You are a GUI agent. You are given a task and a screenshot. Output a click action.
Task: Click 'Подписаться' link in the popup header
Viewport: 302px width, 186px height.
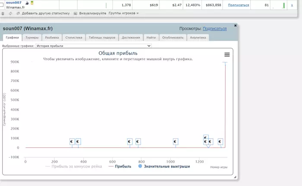(x=214, y=28)
